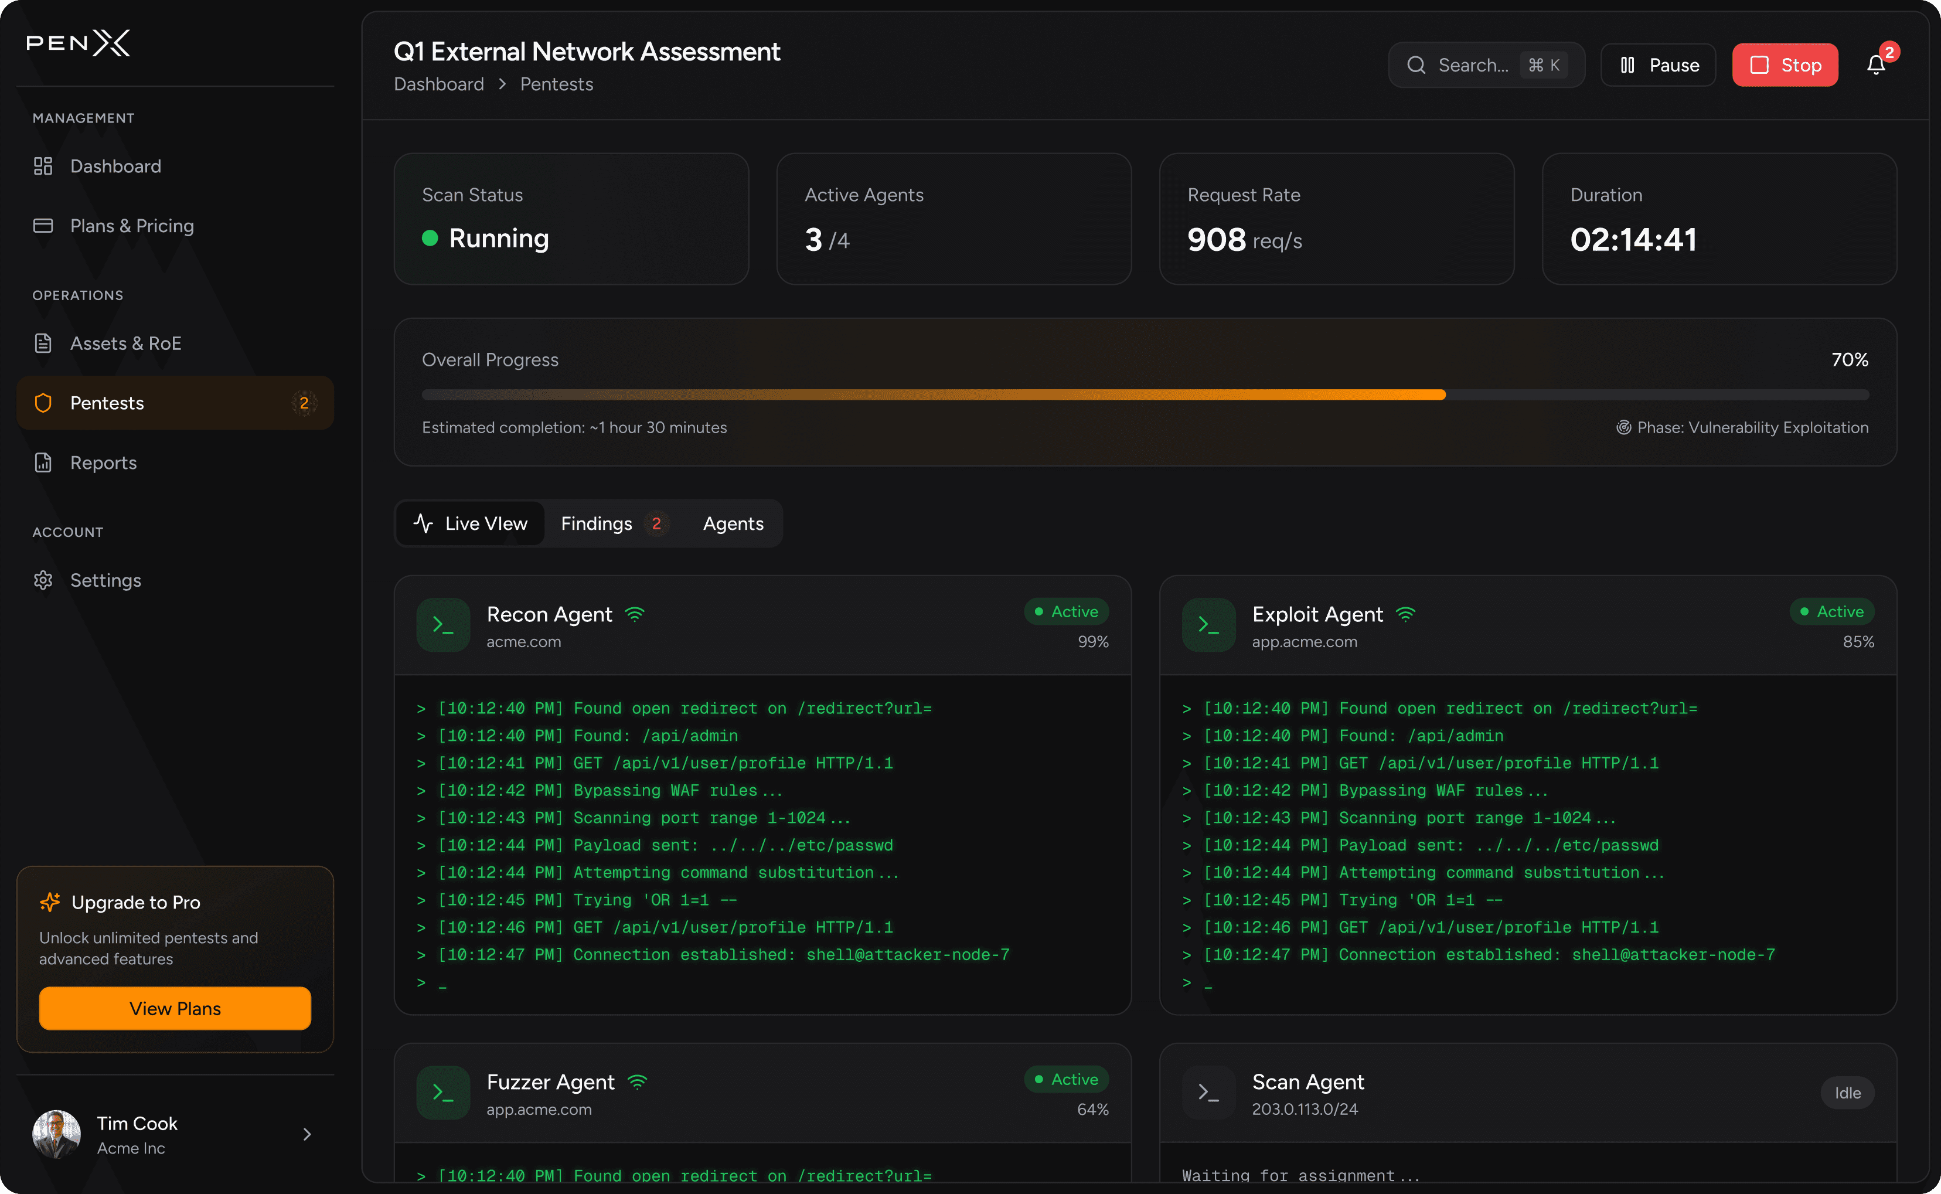Click the Exploit Agent terminal icon
Viewport: 1941px width, 1194px height.
click(x=1208, y=625)
